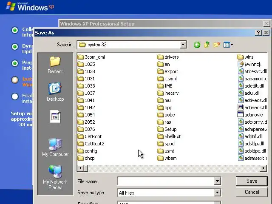Select the dhcp folder
This screenshot has width=272, height=204.
(x=86, y=158)
